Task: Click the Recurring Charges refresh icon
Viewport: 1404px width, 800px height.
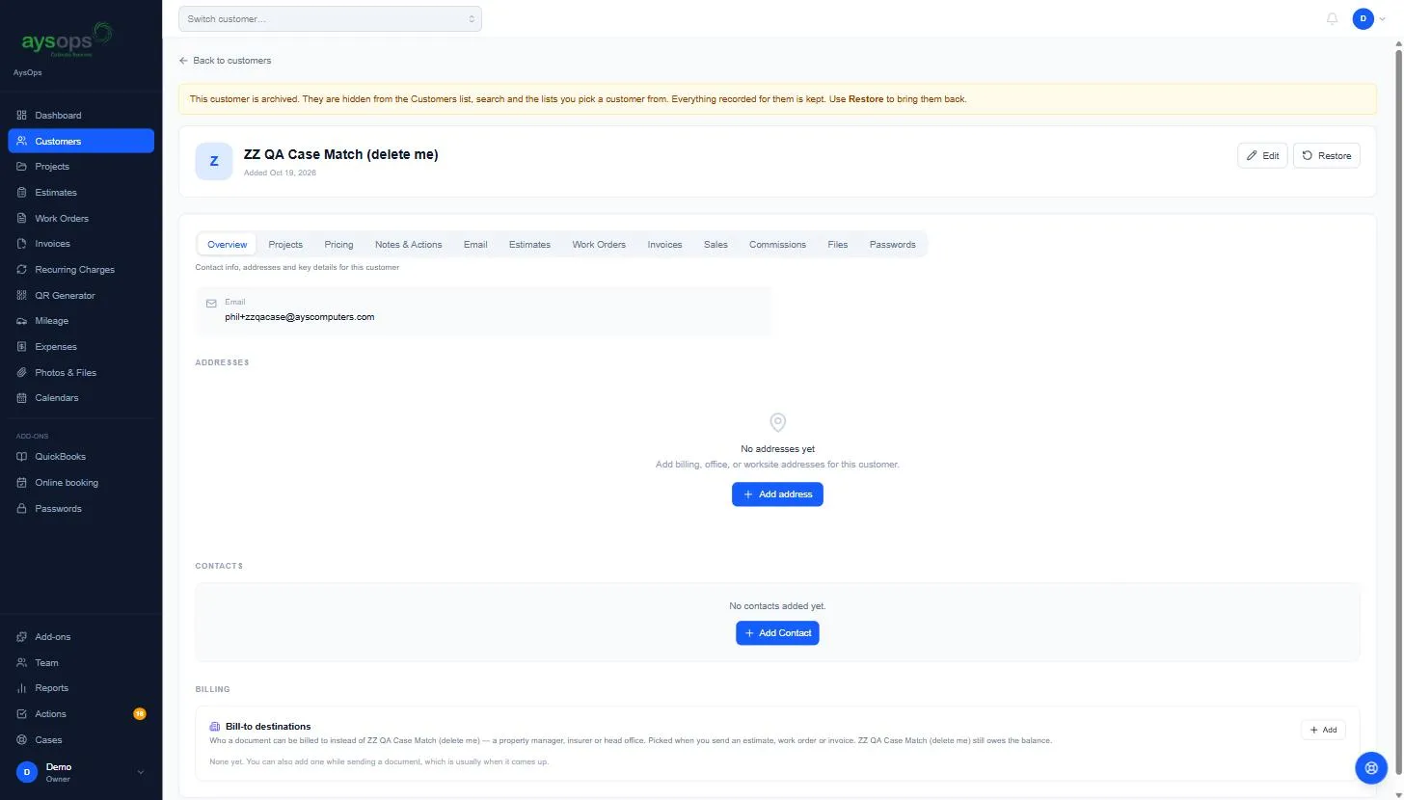Action: 22,270
